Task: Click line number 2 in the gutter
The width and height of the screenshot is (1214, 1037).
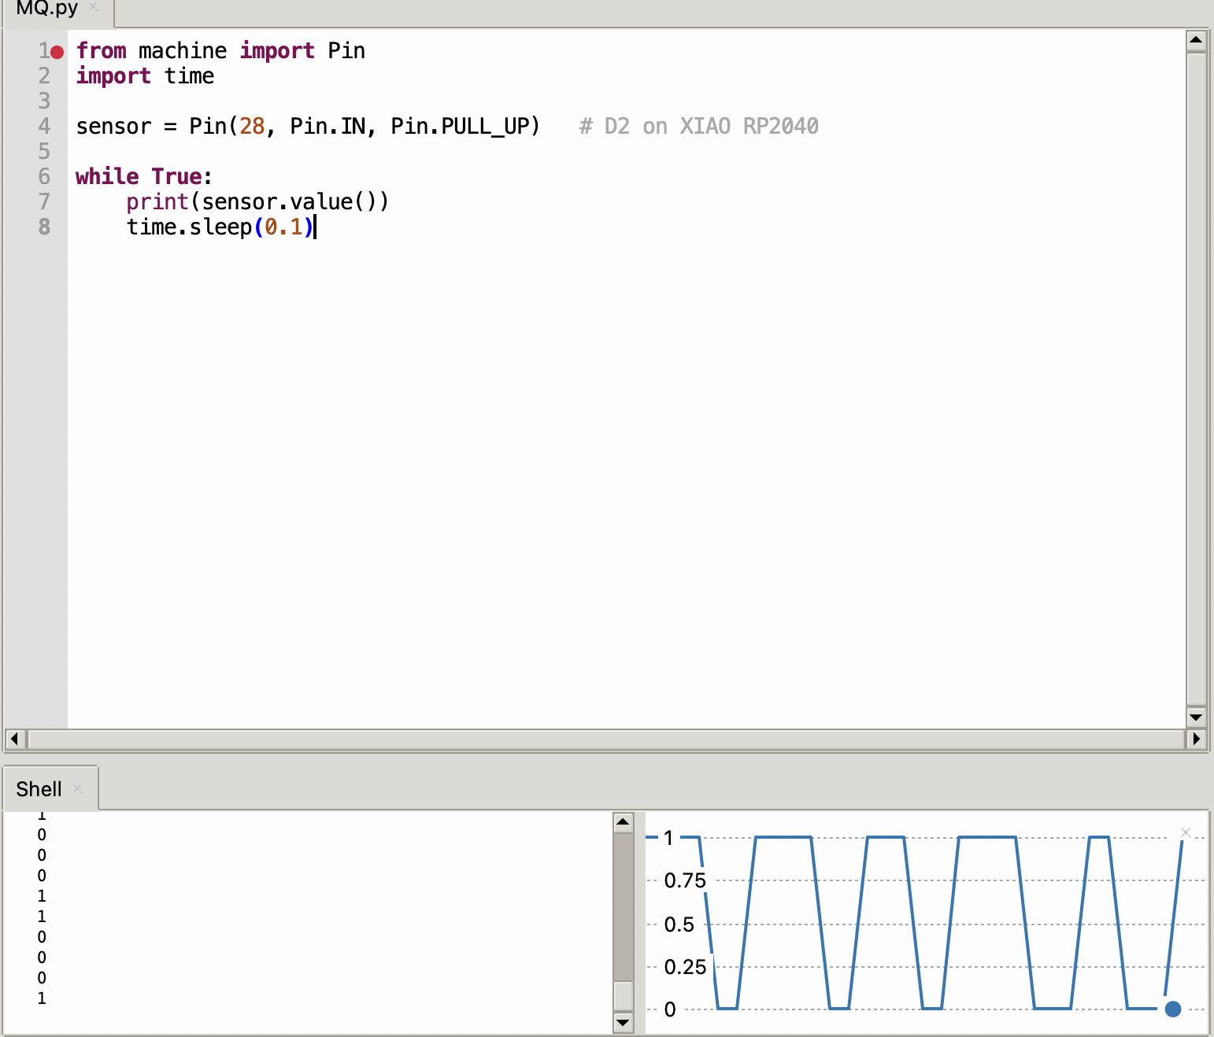Action: point(44,76)
